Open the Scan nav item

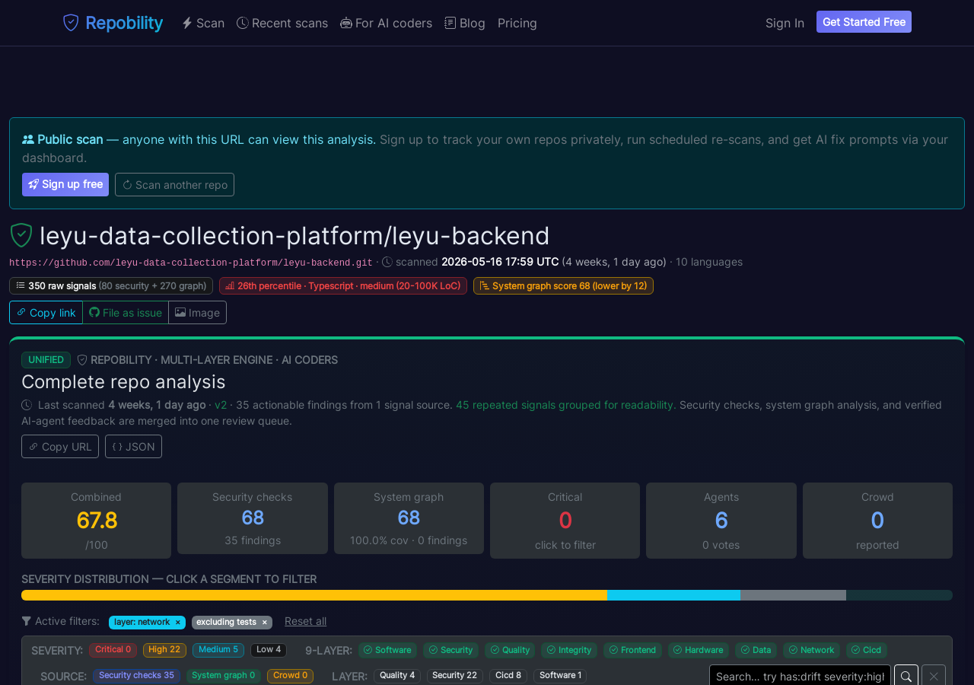203,23
